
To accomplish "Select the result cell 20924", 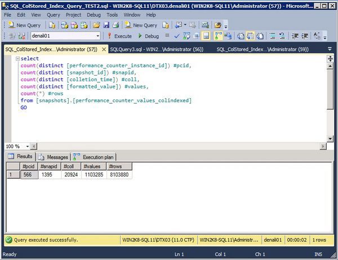I will [72, 175].
